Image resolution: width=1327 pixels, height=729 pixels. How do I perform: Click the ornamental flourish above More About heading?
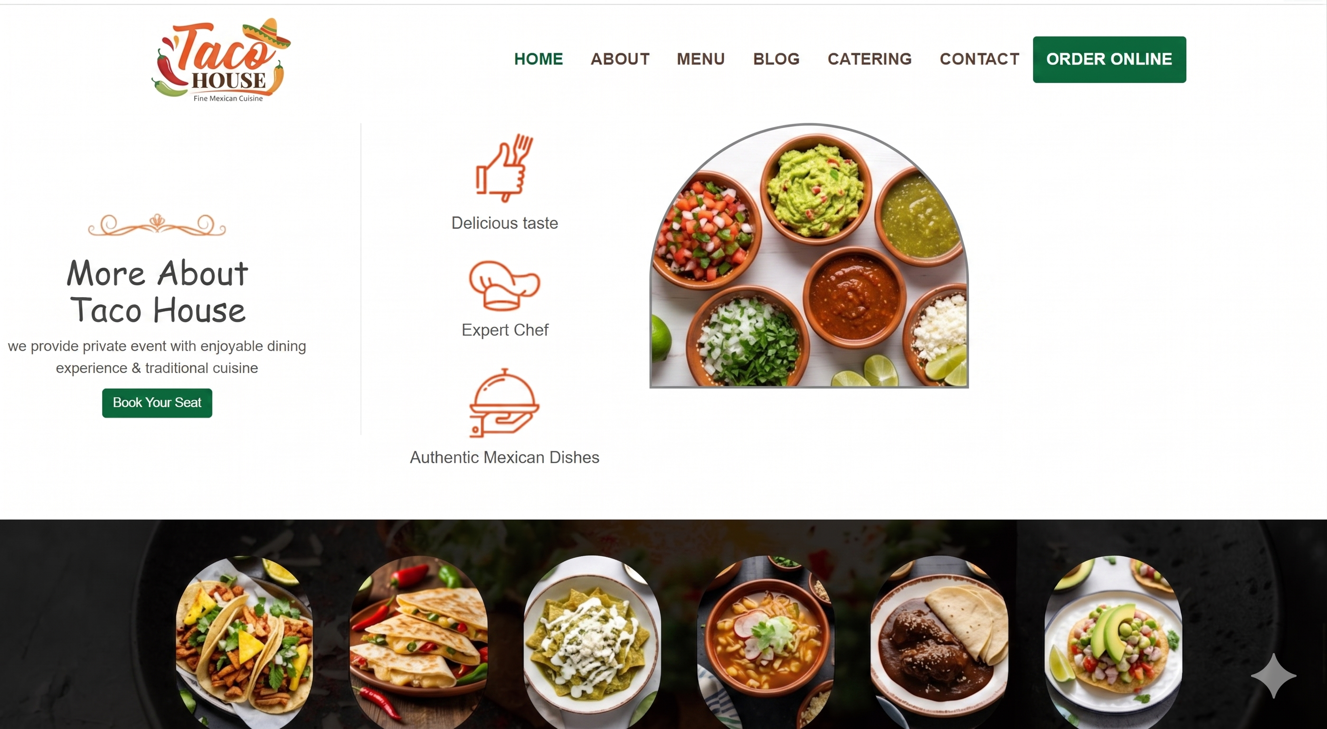pos(157,225)
